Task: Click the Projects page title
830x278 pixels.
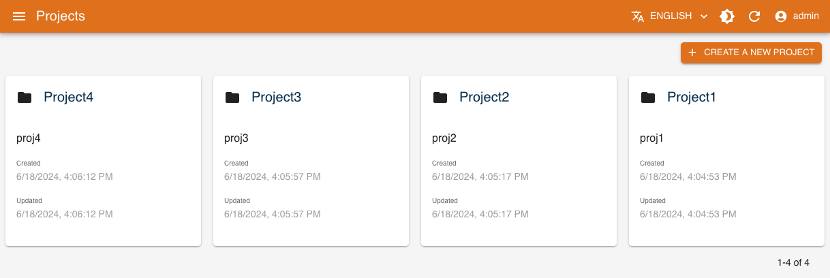Action: point(61,16)
